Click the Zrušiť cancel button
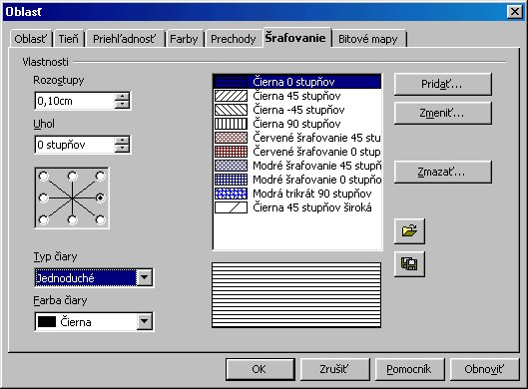 [x=334, y=369]
